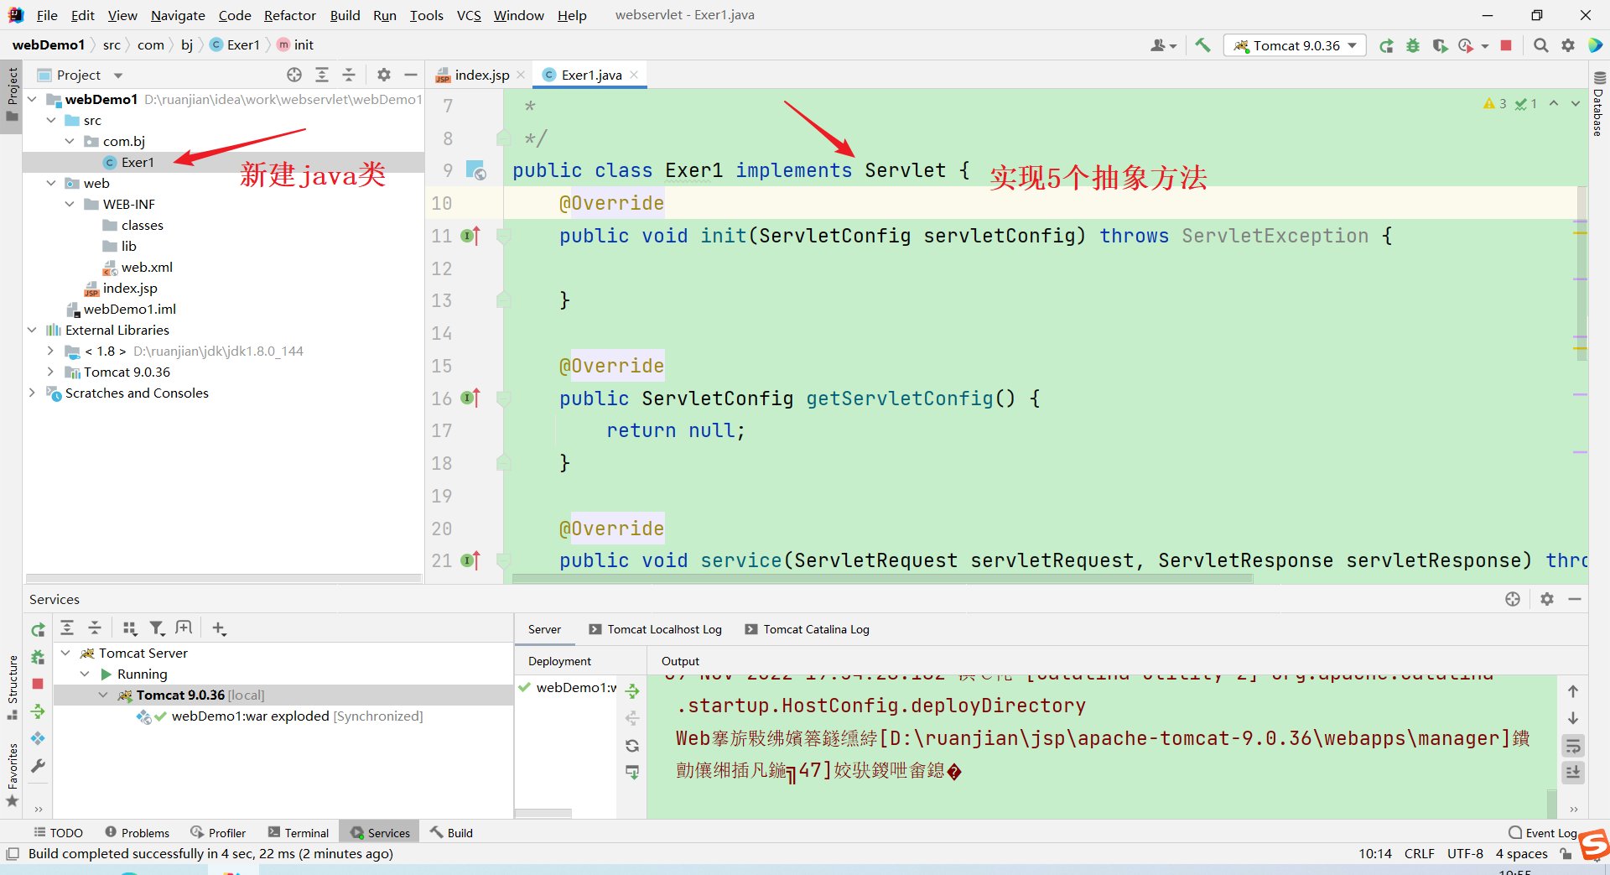The width and height of the screenshot is (1610, 875).
Task: Click gutter marker on line 16
Action: click(x=470, y=398)
